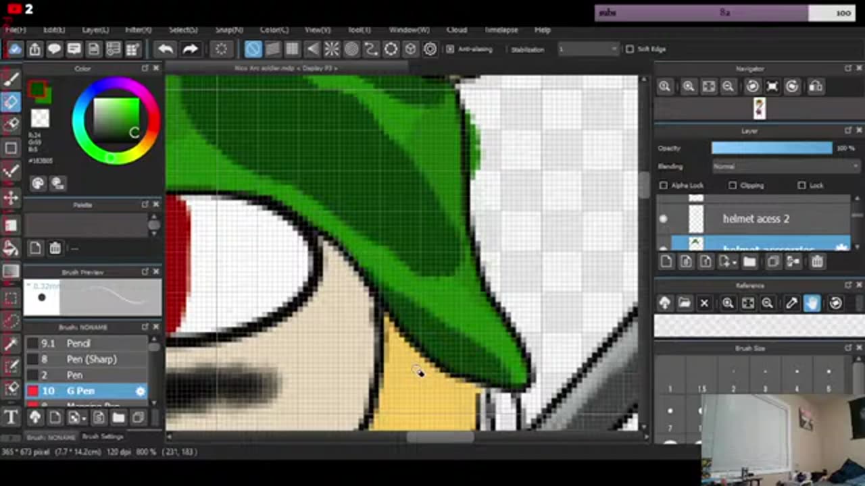Screen dimensions: 865x486
Task: Open the Help menu
Action: [x=542, y=30]
